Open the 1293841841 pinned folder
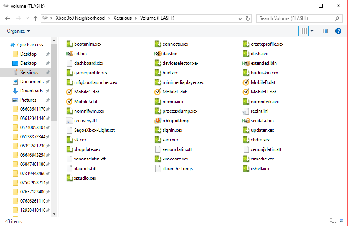Screen dimensions: 348x226 pos(33,210)
